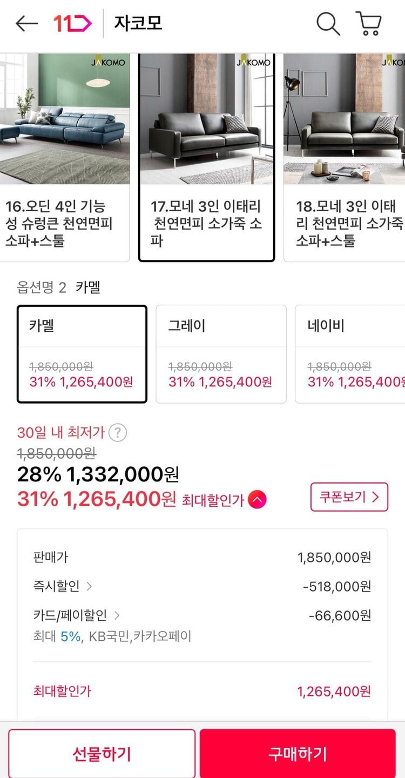
Task: Choose product 16 오딘 4인 sofa
Action: point(65,157)
